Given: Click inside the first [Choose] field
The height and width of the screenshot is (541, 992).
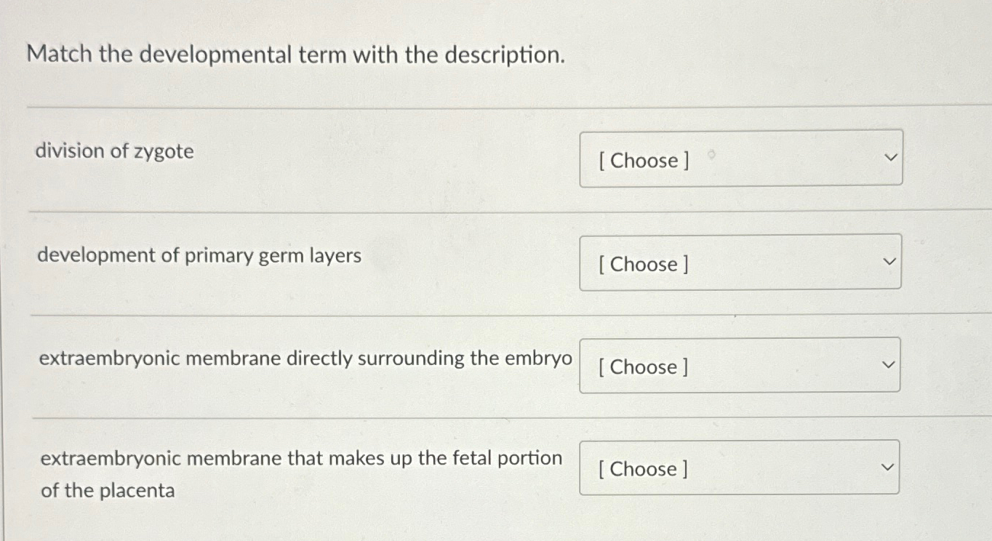Looking at the screenshot, I should point(644,161).
